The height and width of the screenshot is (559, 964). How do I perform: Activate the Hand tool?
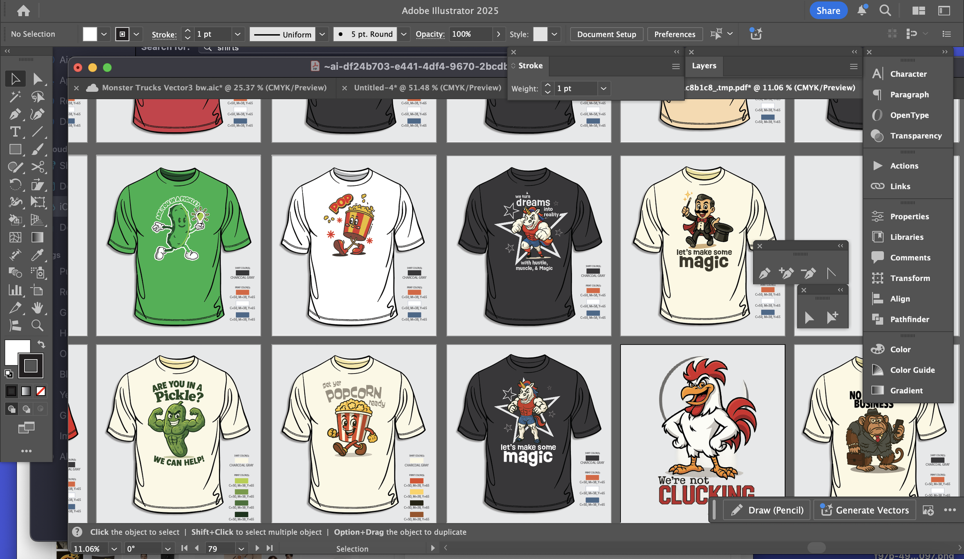(x=37, y=308)
